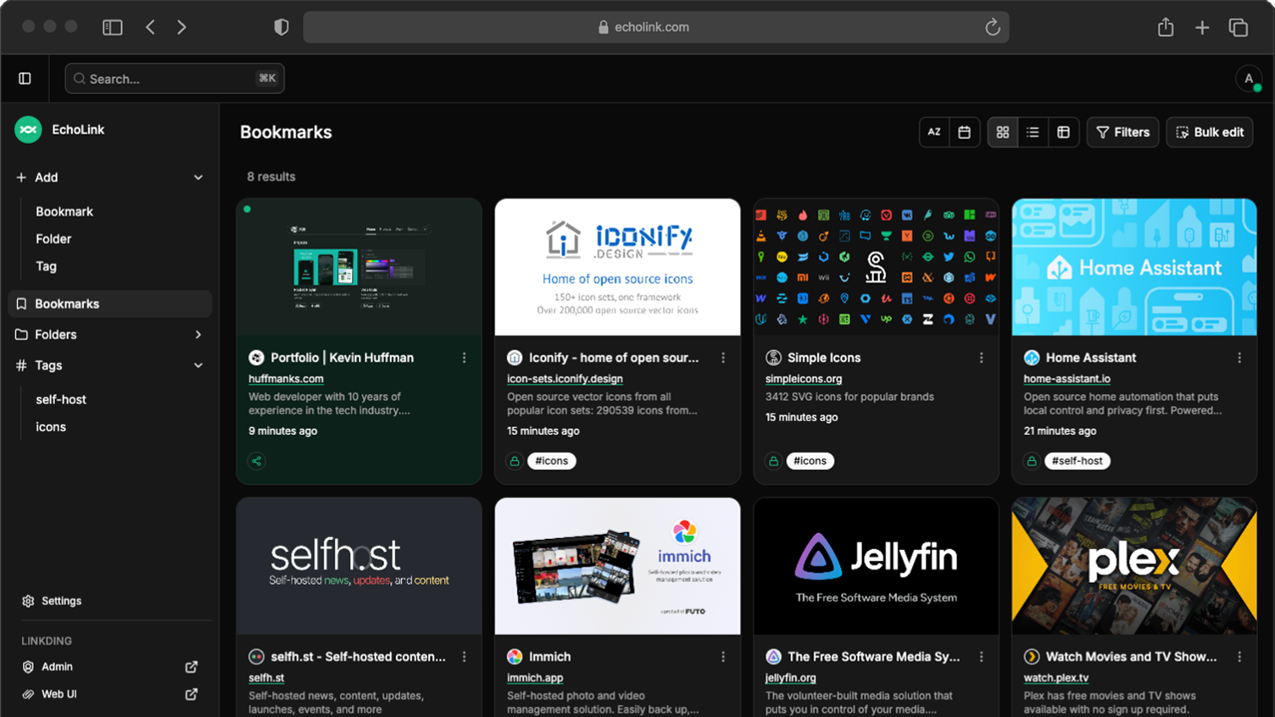
Task: Open Simple Icons card options menu
Action: point(982,358)
